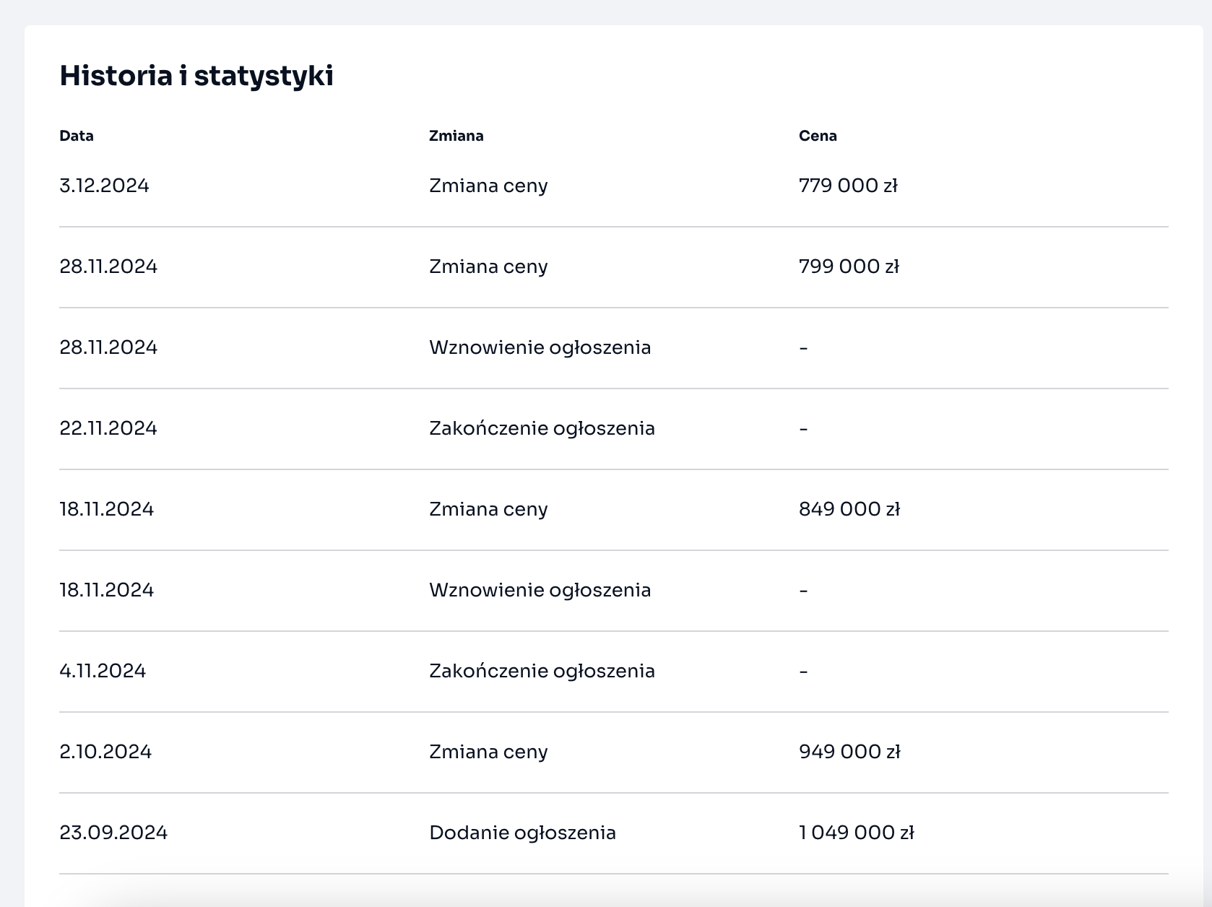This screenshot has height=907, width=1212.
Task: Click Zakończenie ogłoszenia dated 4.11.2024
Action: pyautogui.click(x=542, y=671)
